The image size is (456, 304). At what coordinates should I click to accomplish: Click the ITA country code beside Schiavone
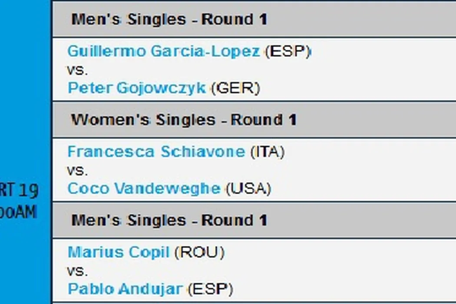(x=268, y=152)
